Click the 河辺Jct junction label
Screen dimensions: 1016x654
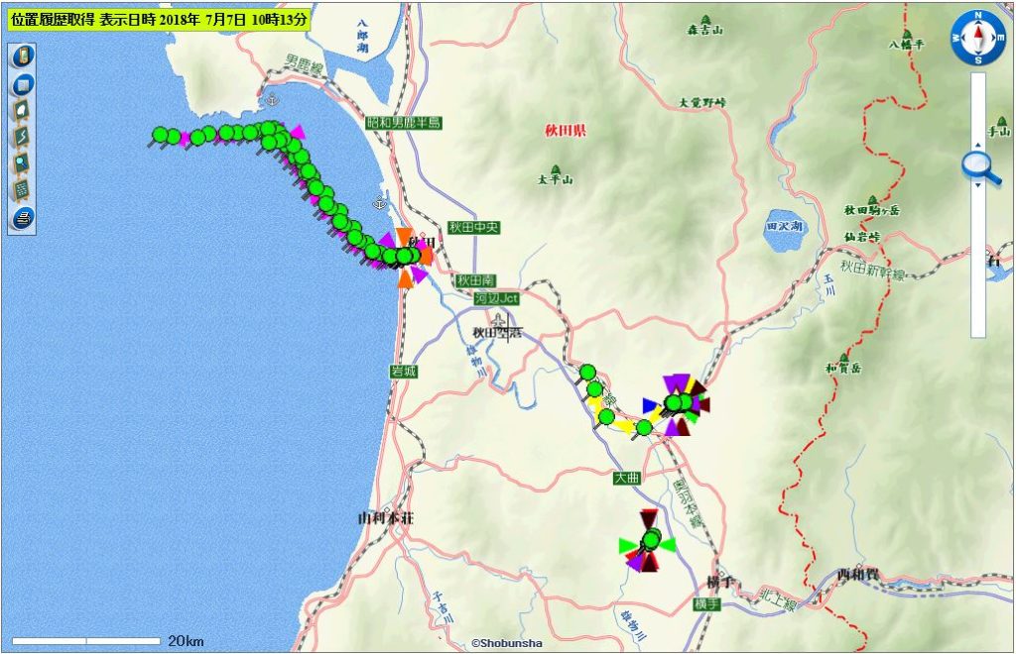495,297
